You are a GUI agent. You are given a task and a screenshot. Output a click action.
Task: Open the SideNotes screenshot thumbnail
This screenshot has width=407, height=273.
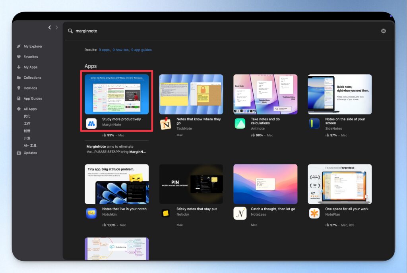340,94
